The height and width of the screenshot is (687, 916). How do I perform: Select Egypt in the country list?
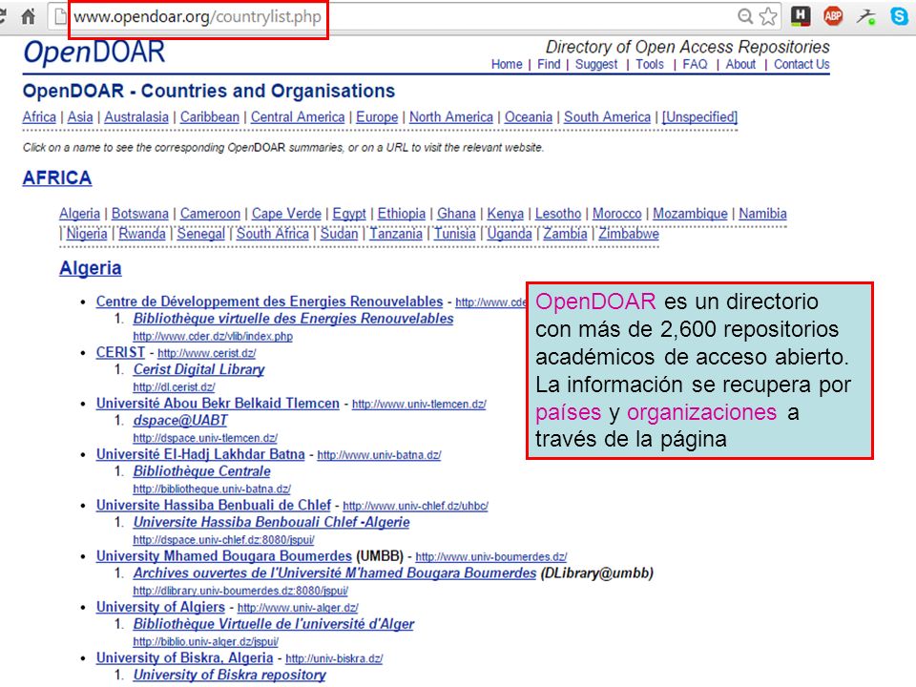349,214
